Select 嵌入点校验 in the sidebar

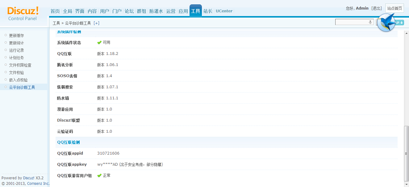click(x=18, y=80)
